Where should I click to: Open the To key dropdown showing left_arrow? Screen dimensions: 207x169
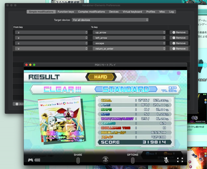pos(129,38)
